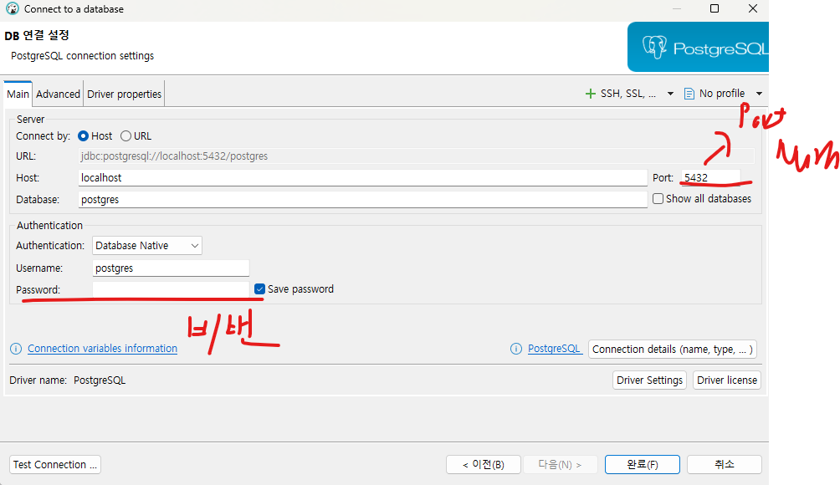840x485 pixels.
Task: Switch to the Main tab
Action: coord(18,94)
